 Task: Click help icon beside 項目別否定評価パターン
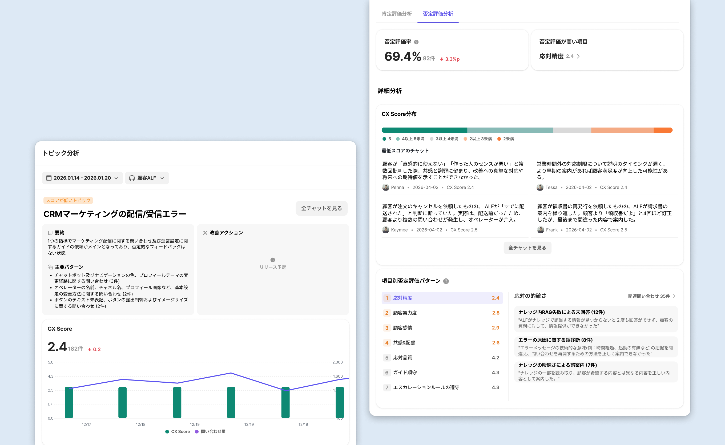point(446,281)
